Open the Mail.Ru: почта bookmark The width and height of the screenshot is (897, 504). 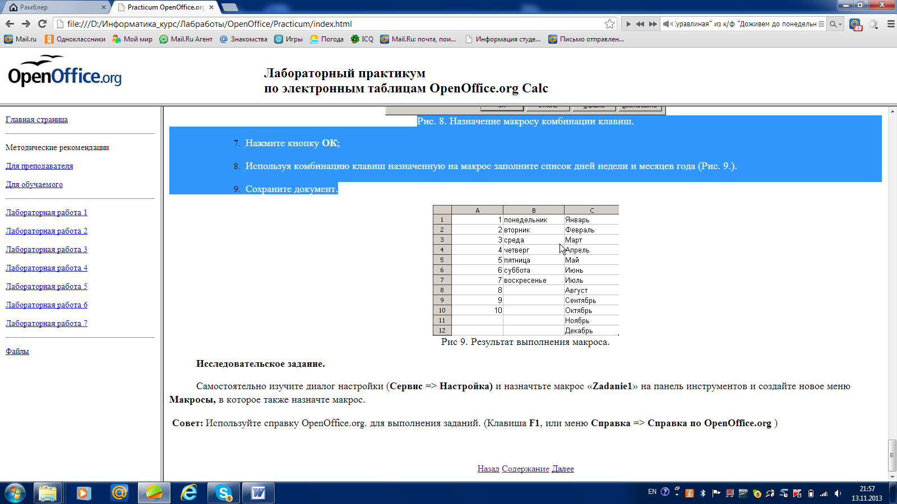(418, 39)
